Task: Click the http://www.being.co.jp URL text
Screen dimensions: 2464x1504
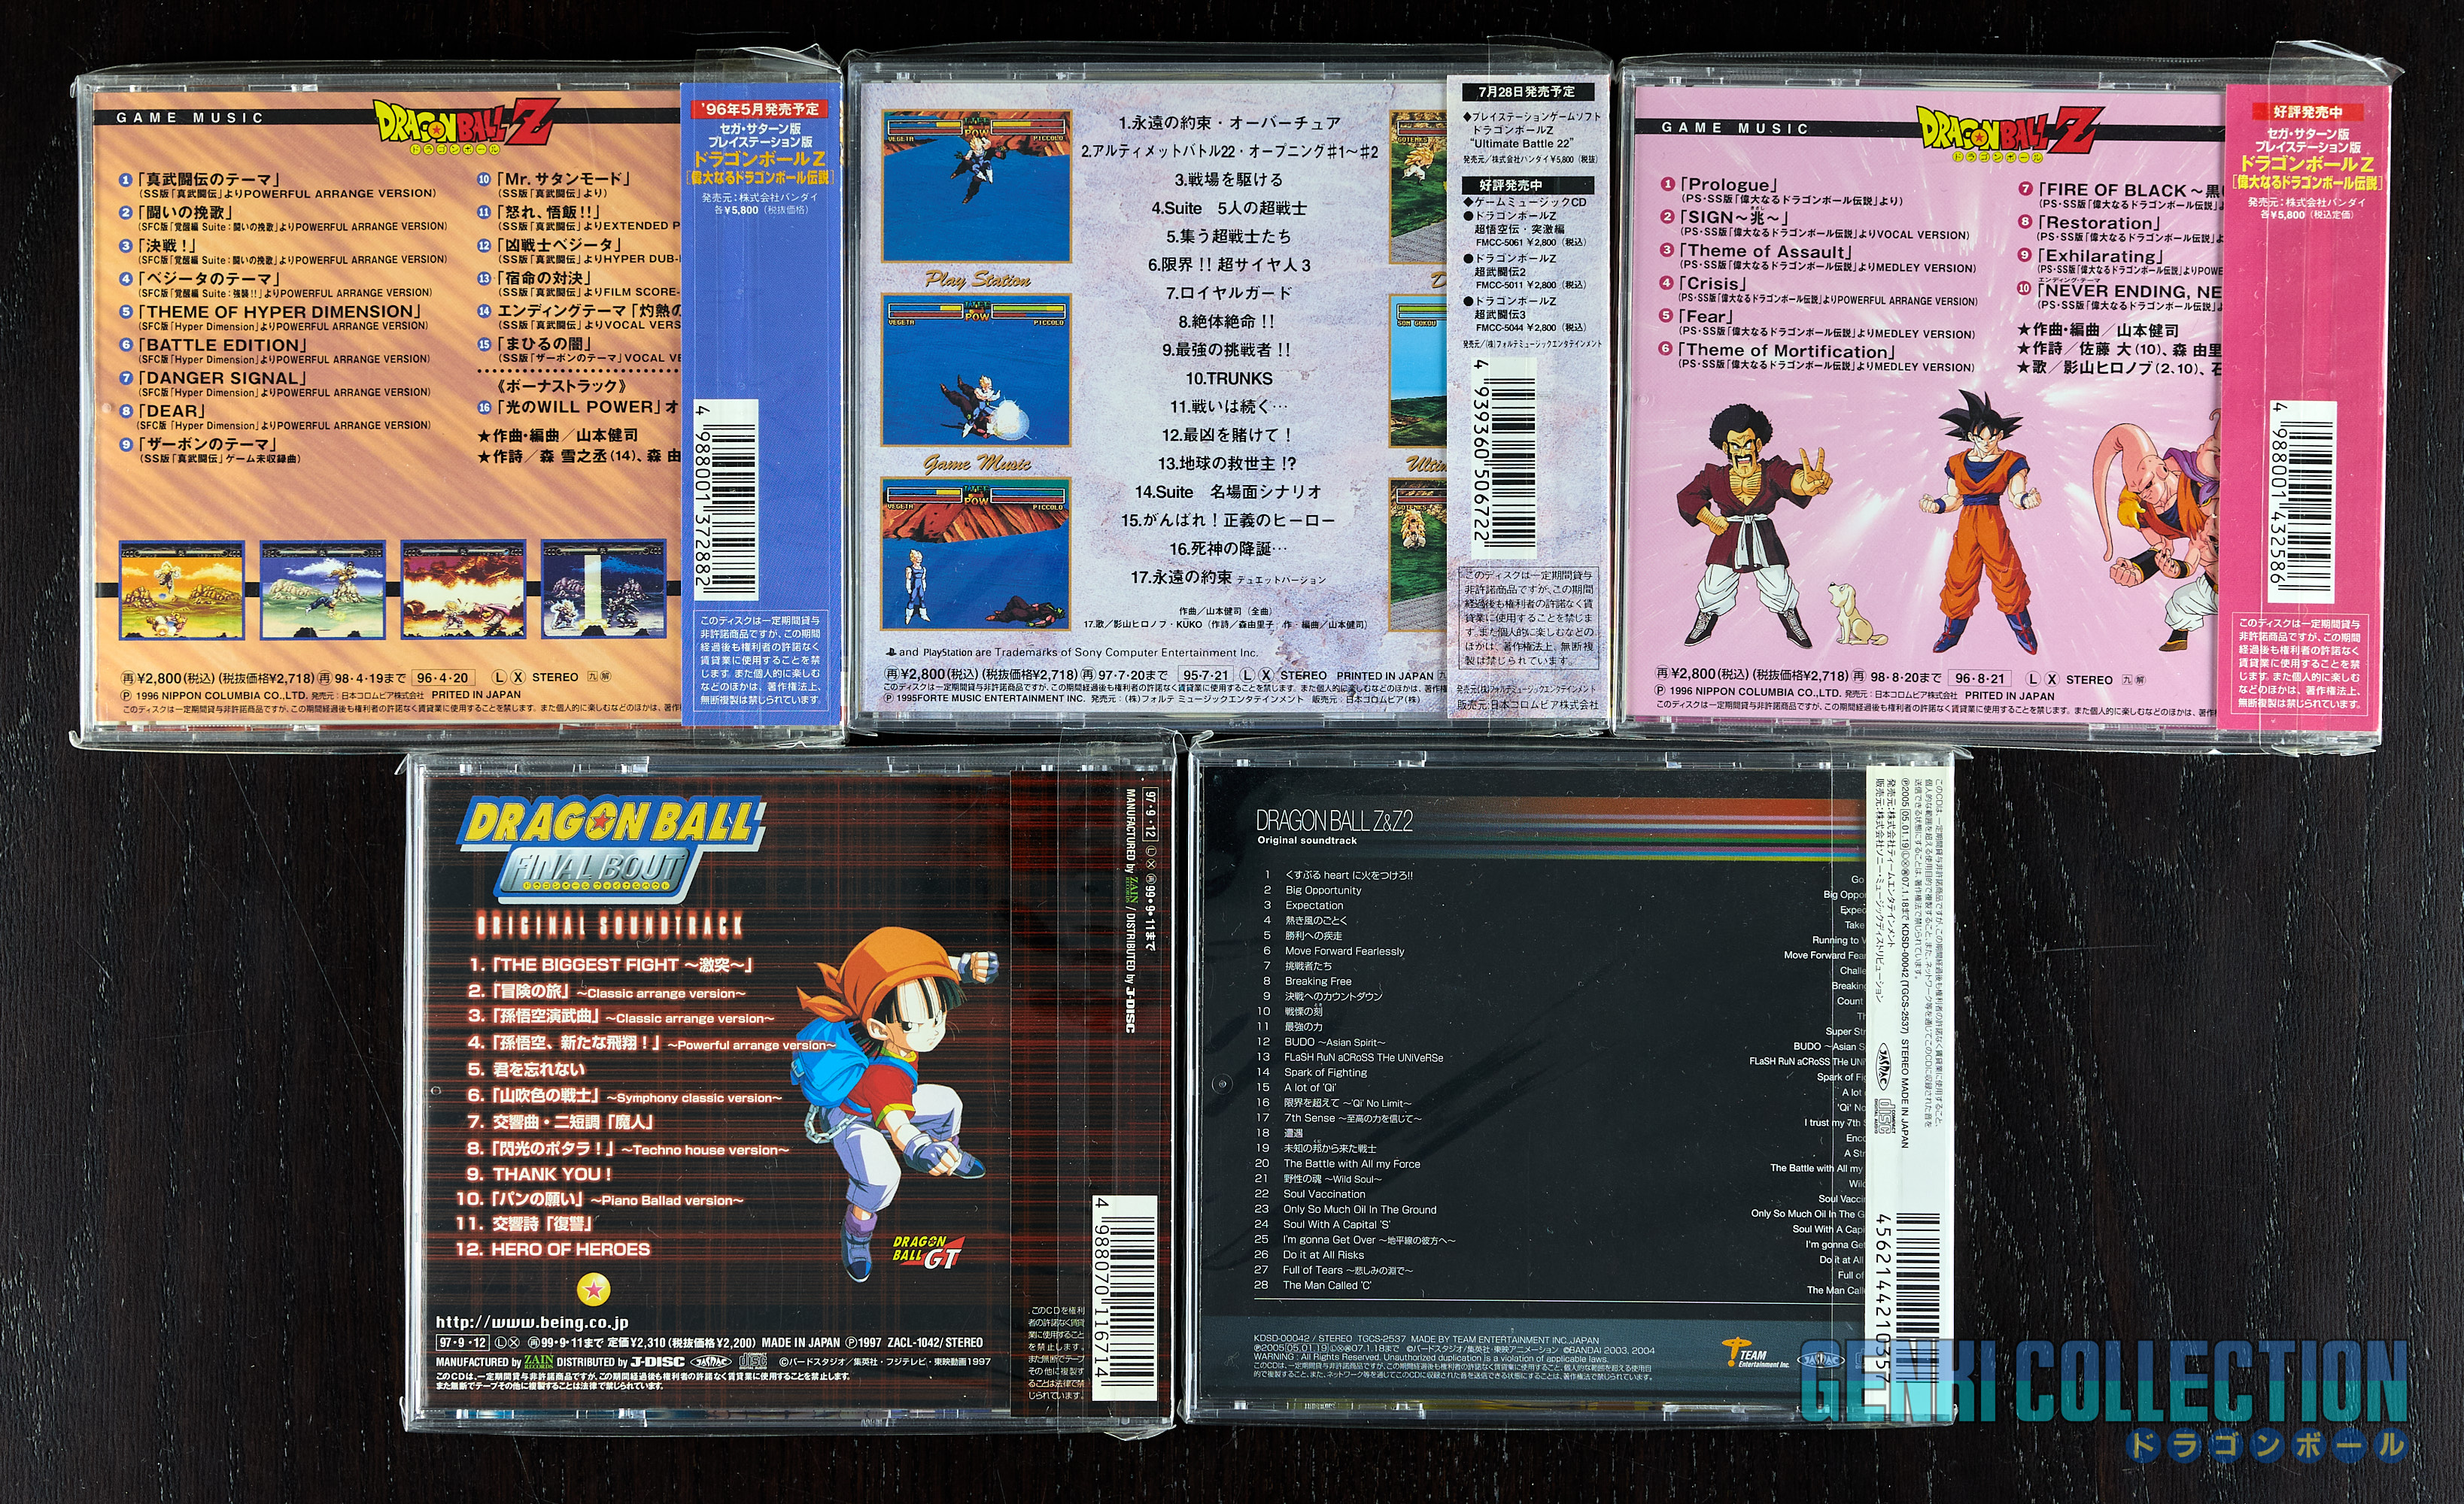Action: point(532,1322)
